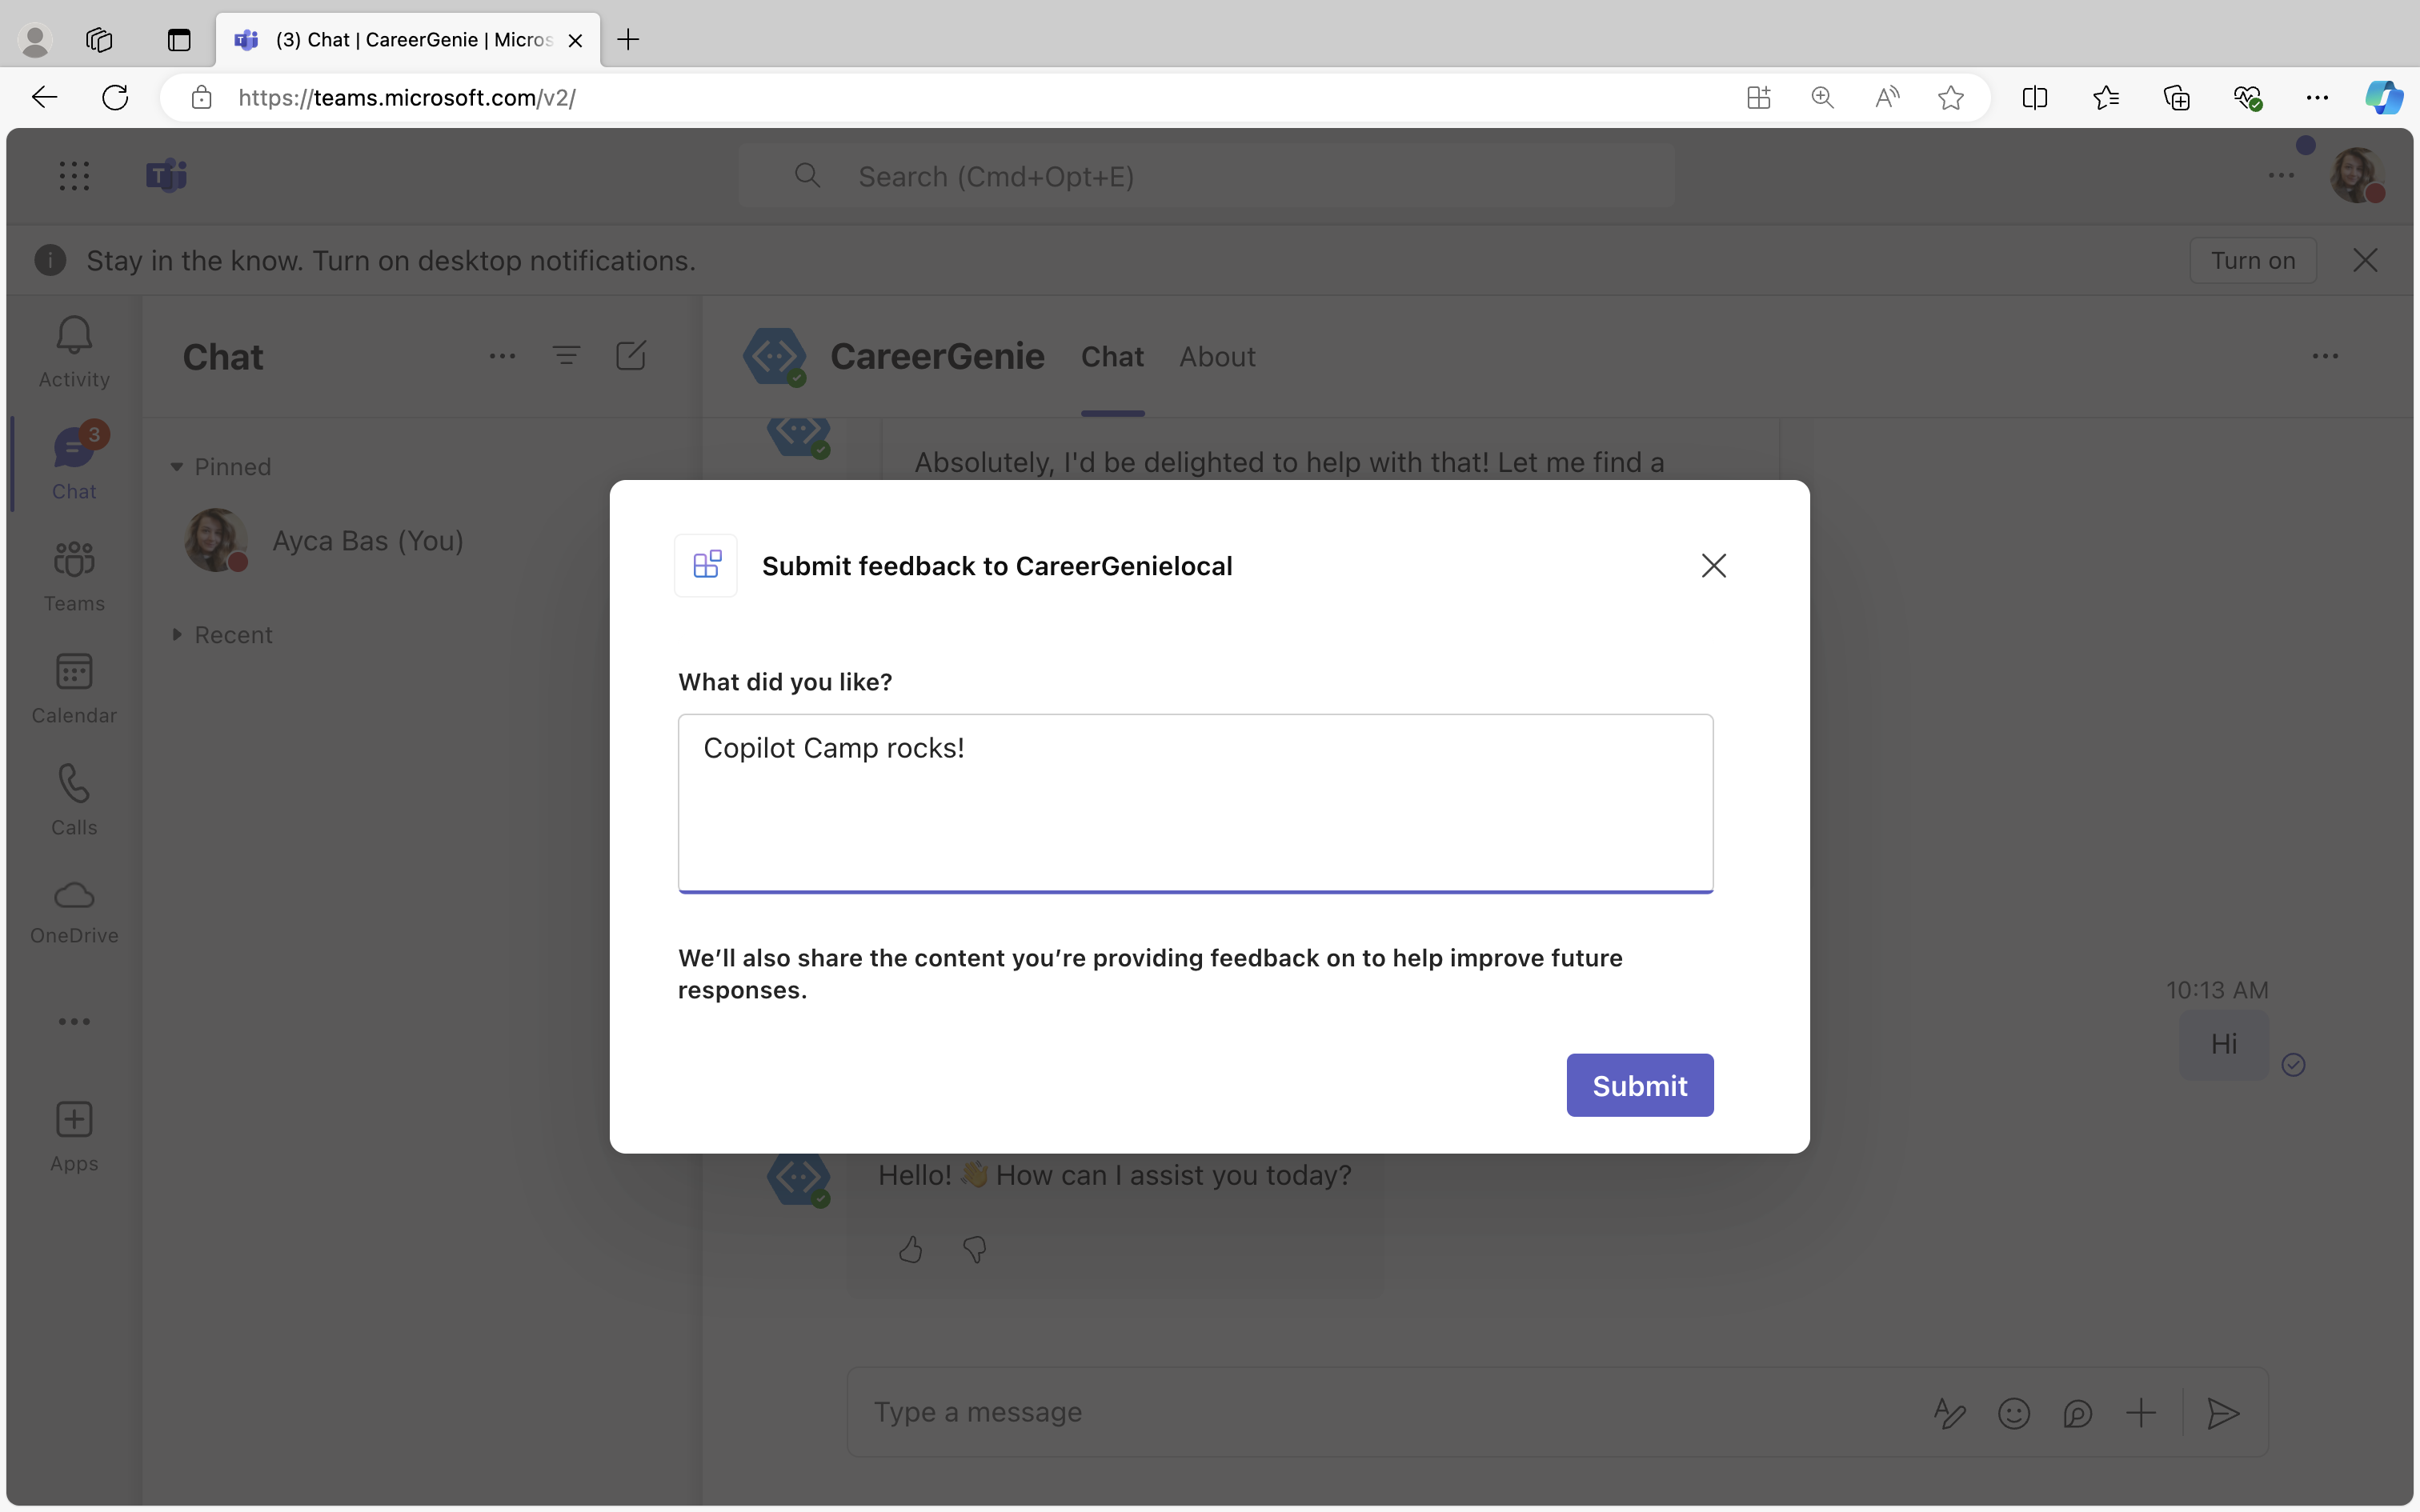
Task: Open Actions and apps plus icon
Action: (2141, 1413)
